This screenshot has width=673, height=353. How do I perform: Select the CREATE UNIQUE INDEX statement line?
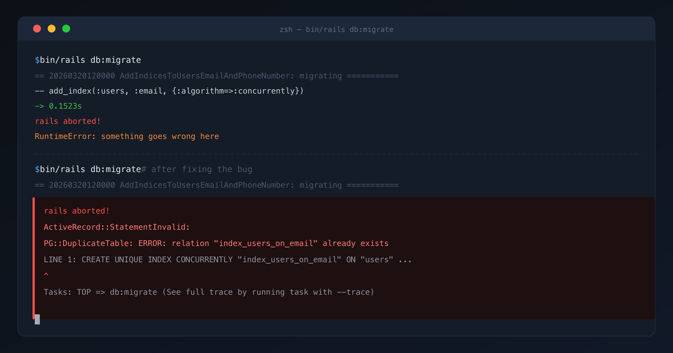click(x=224, y=259)
